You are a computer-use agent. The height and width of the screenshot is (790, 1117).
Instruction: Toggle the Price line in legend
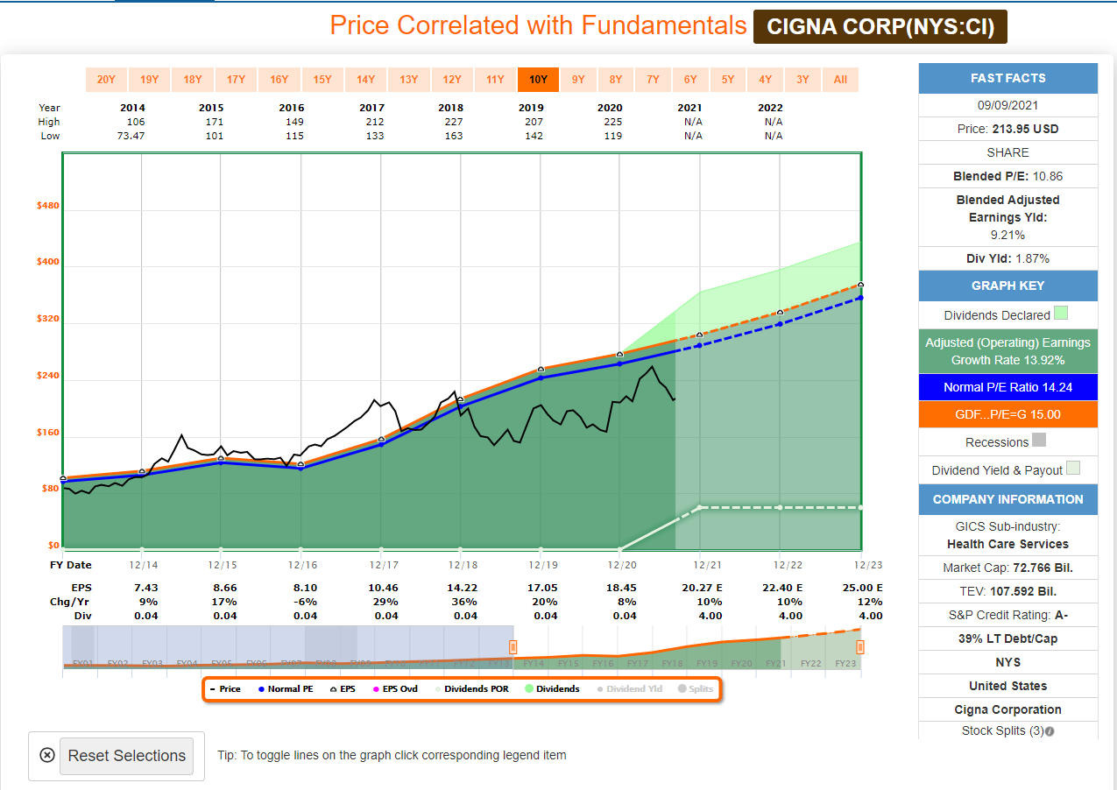coord(226,689)
